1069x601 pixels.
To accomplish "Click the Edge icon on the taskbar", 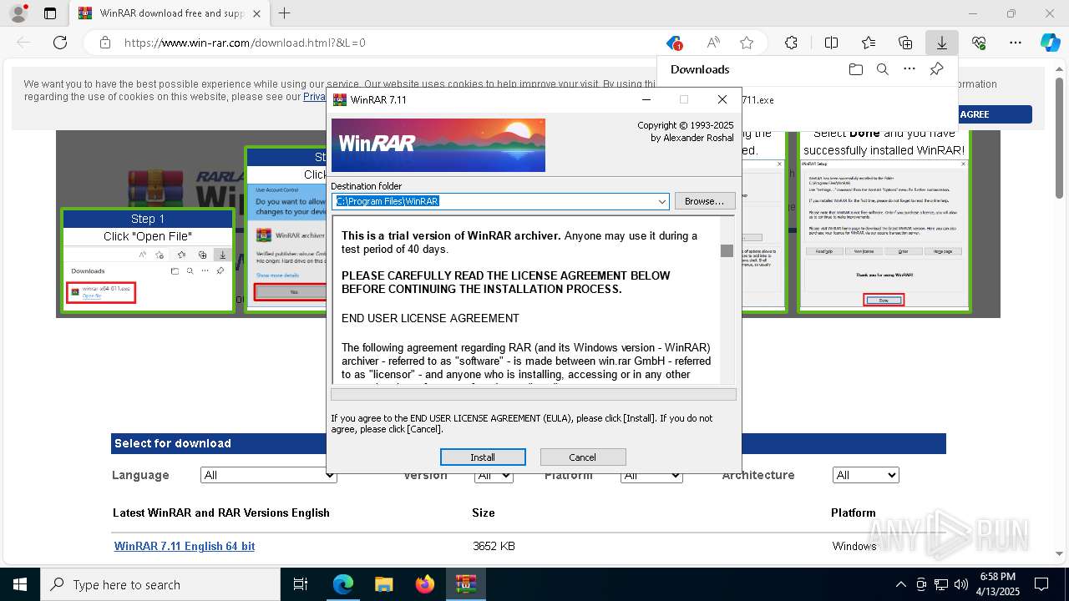I will tap(343, 584).
